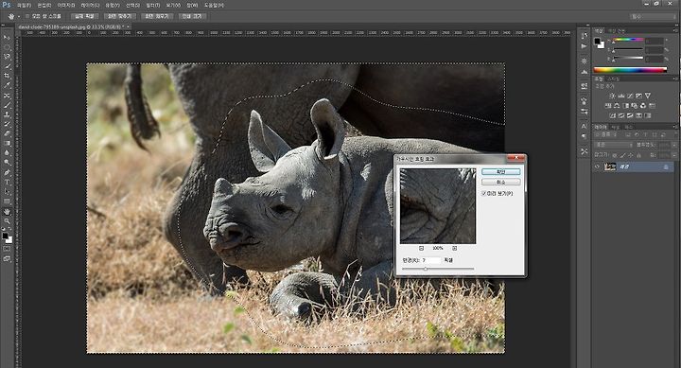
Task: Open the 도움말(H) menu
Action: pyautogui.click(x=214, y=6)
